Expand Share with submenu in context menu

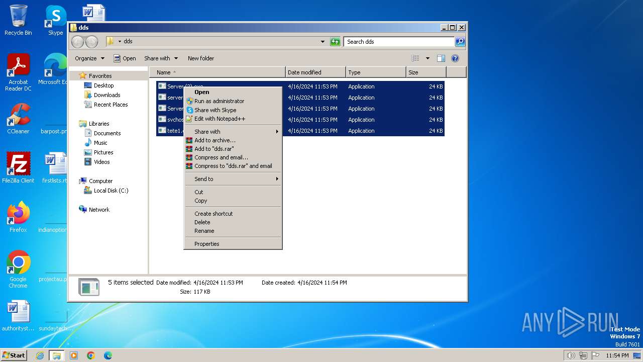point(233,132)
